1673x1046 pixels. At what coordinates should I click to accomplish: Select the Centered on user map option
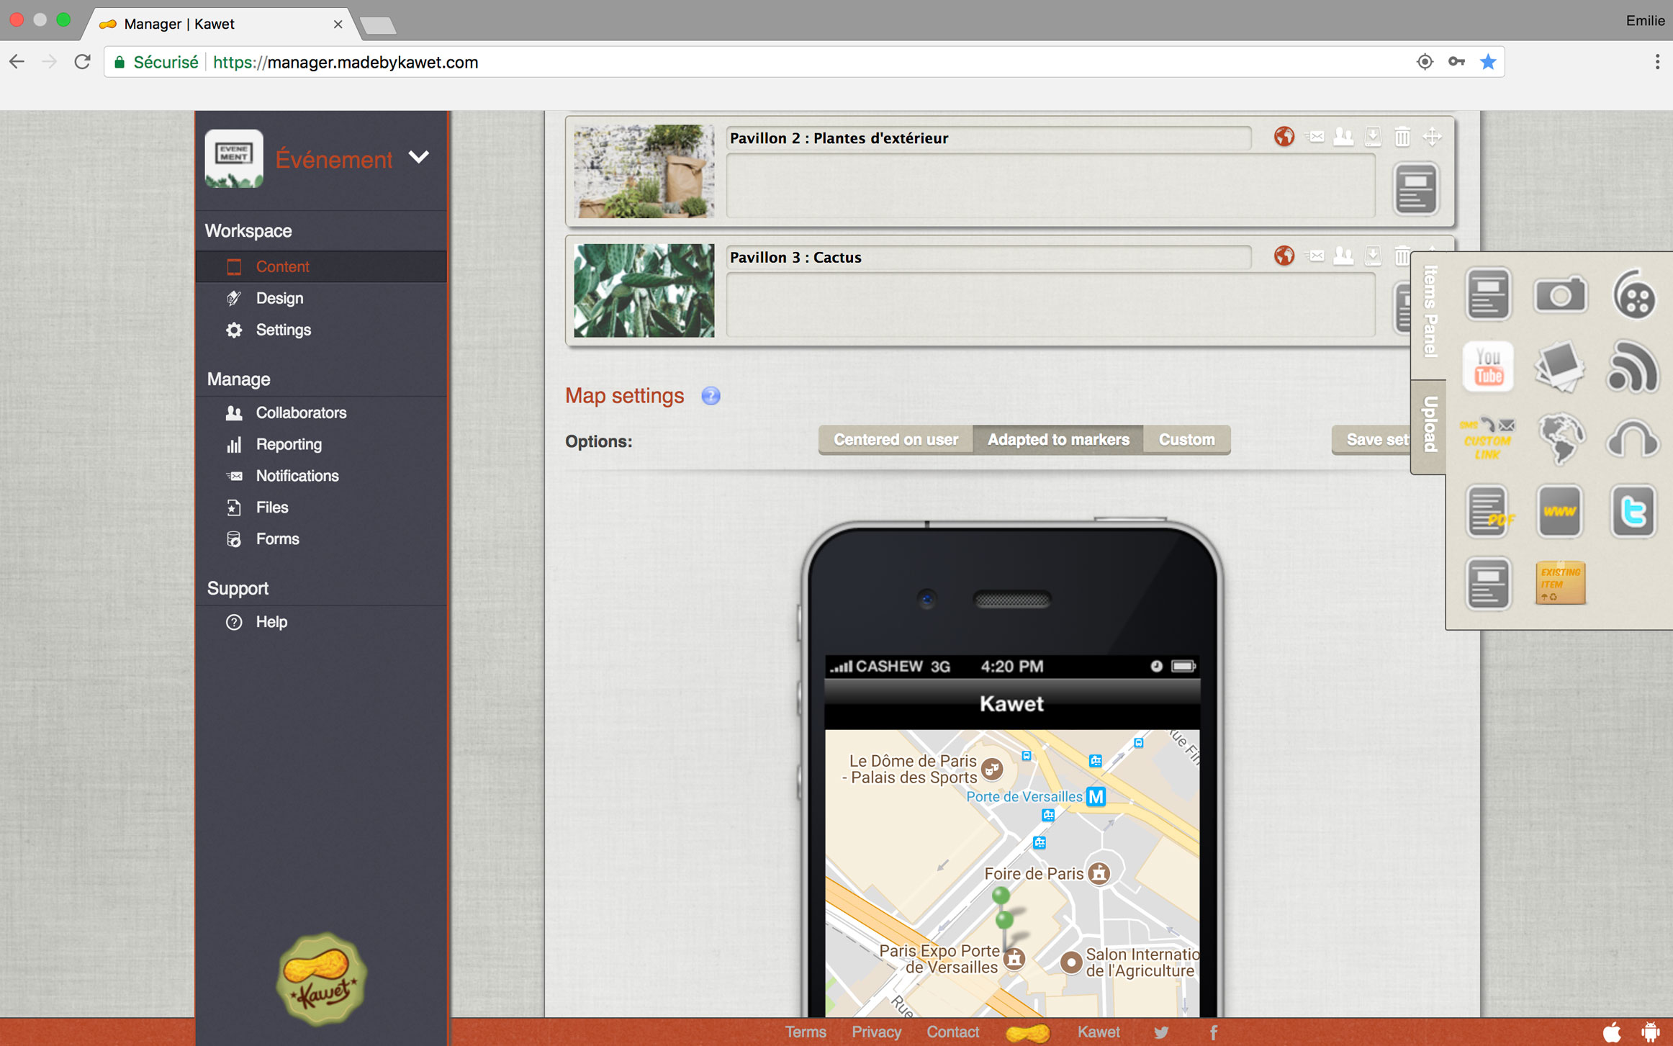point(895,439)
